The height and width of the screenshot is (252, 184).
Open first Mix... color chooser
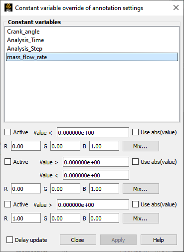tap(141, 146)
